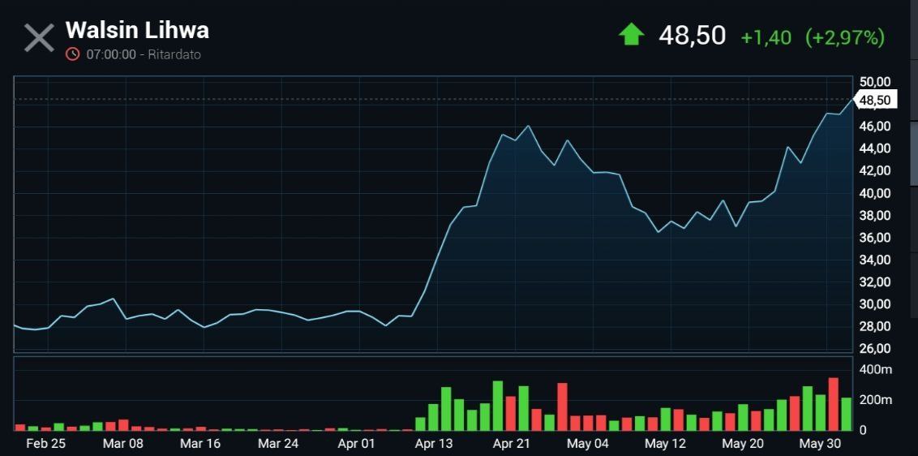
Task: Select the Walsin Lihwa stock title
Action: [137, 30]
